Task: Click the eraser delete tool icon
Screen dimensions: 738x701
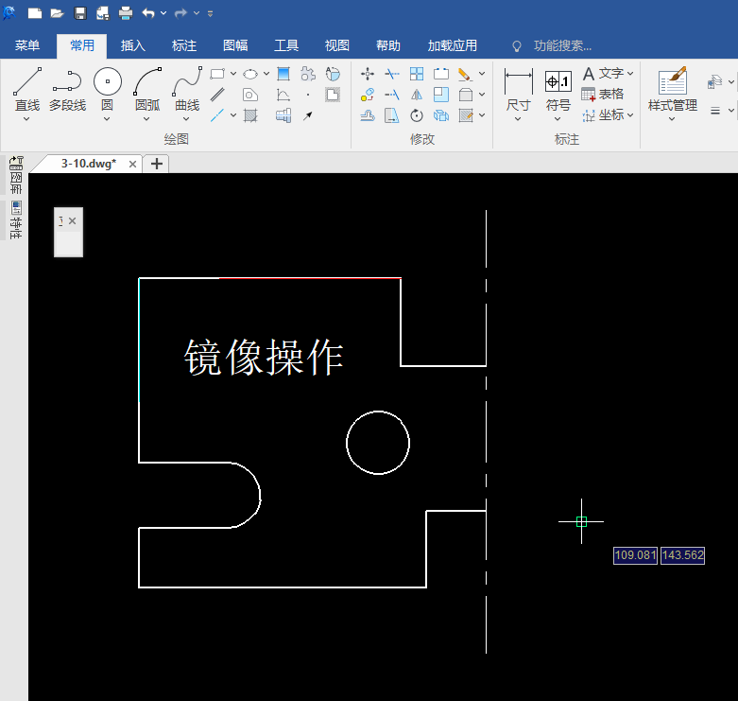Action: tap(465, 74)
